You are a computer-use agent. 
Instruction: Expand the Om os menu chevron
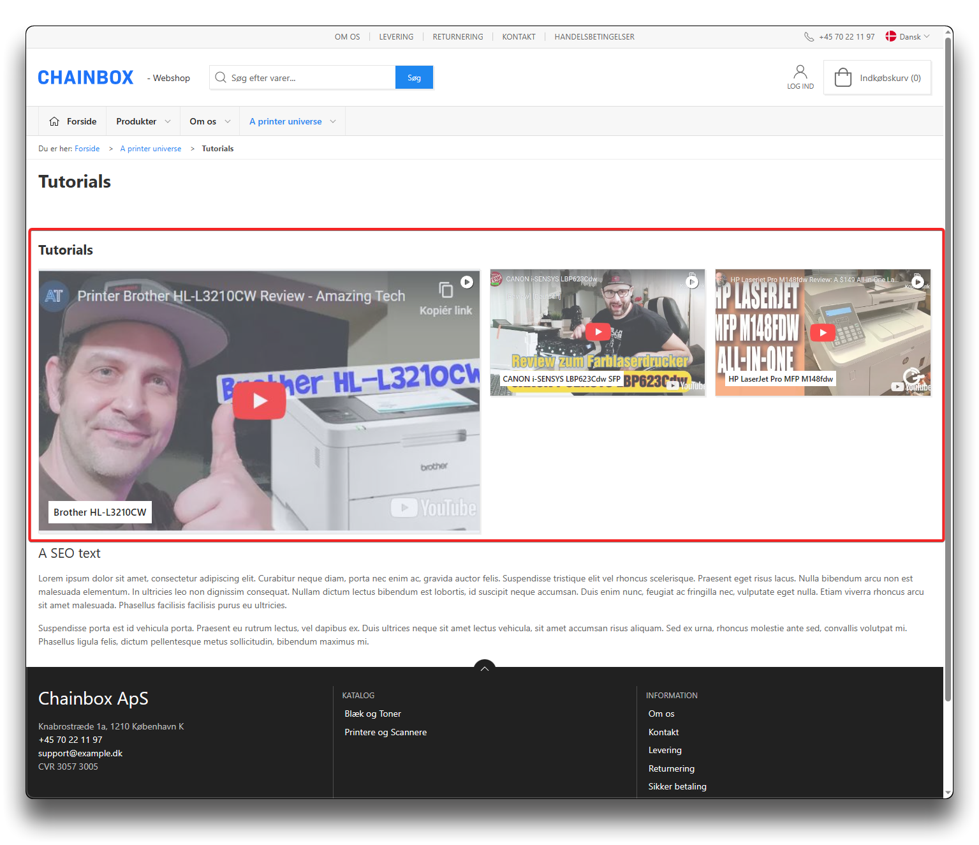[x=228, y=121]
